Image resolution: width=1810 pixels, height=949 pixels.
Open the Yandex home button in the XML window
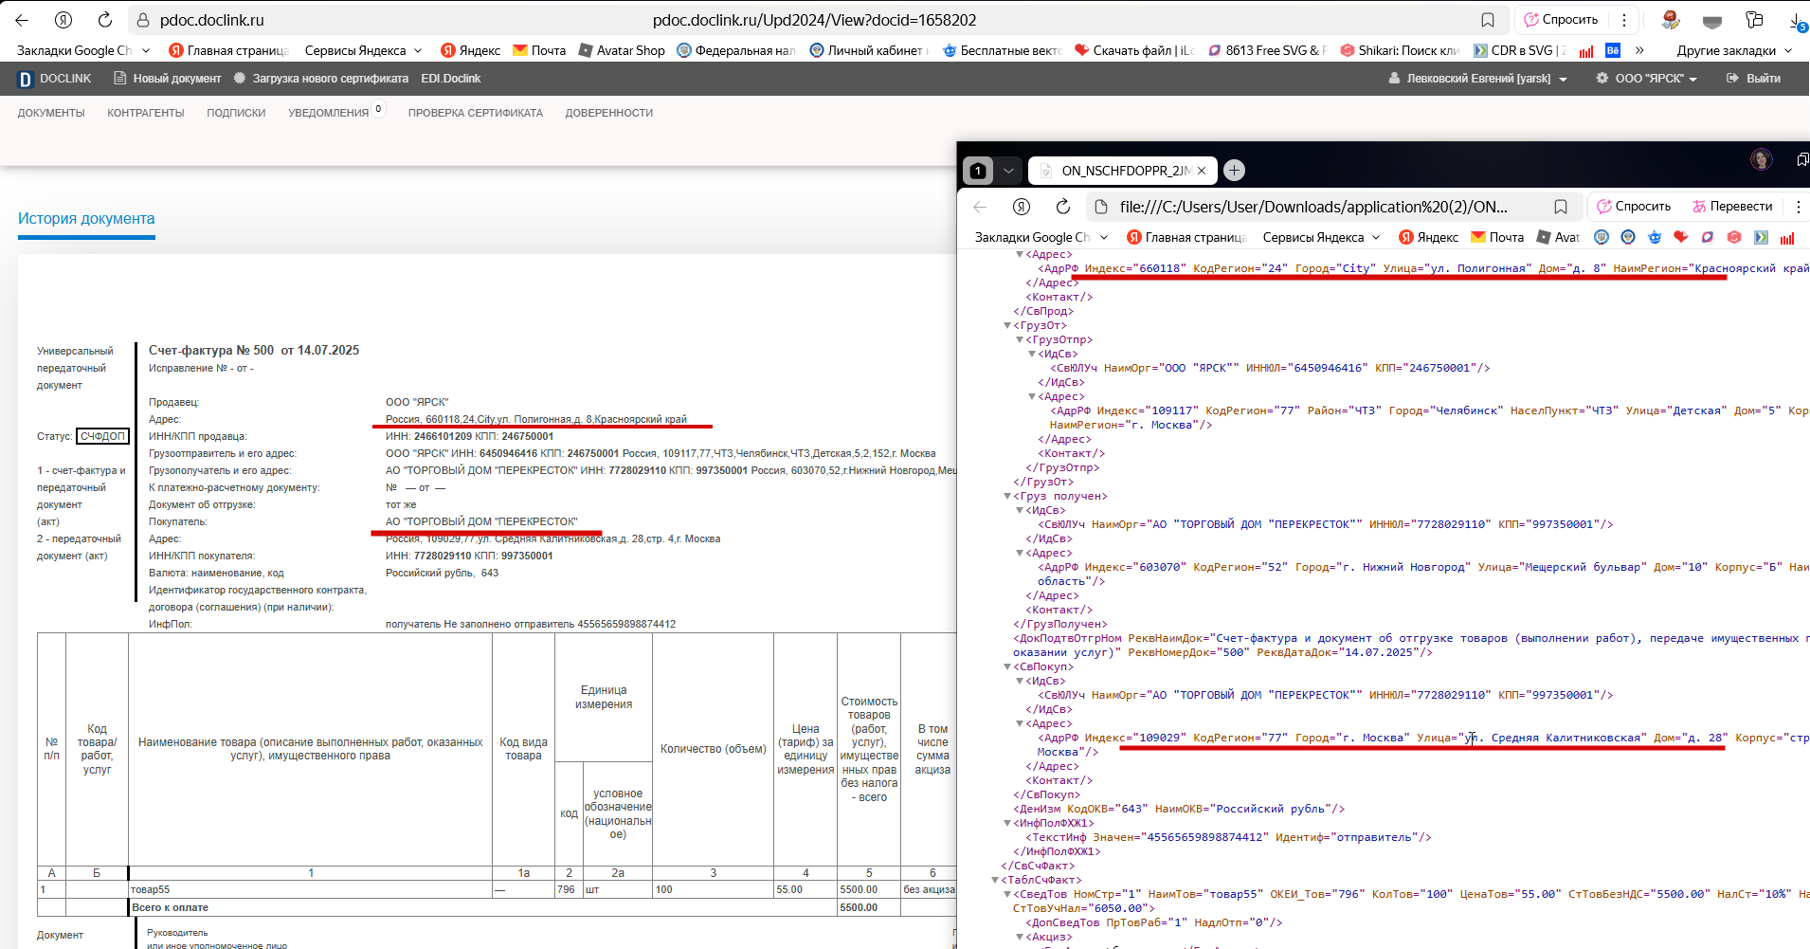(1022, 207)
